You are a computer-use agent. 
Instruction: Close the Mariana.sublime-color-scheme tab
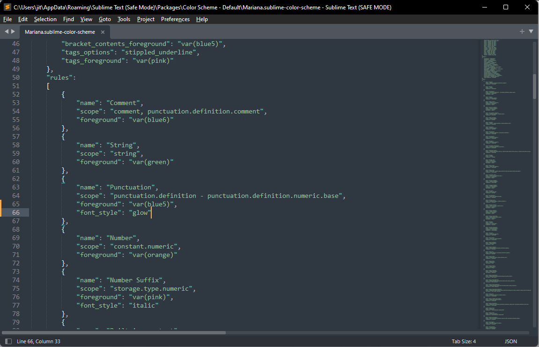pyautogui.click(x=103, y=32)
